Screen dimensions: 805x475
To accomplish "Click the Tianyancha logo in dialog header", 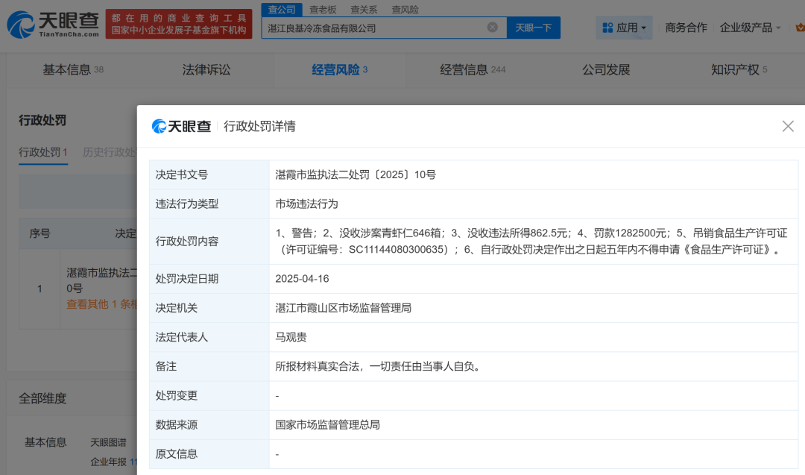I will pos(182,126).
